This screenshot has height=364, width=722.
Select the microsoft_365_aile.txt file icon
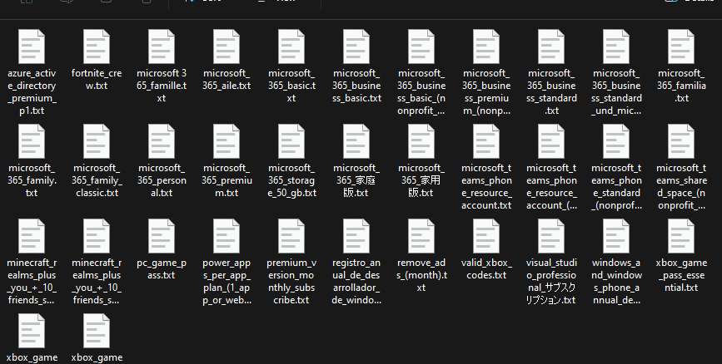[227, 47]
